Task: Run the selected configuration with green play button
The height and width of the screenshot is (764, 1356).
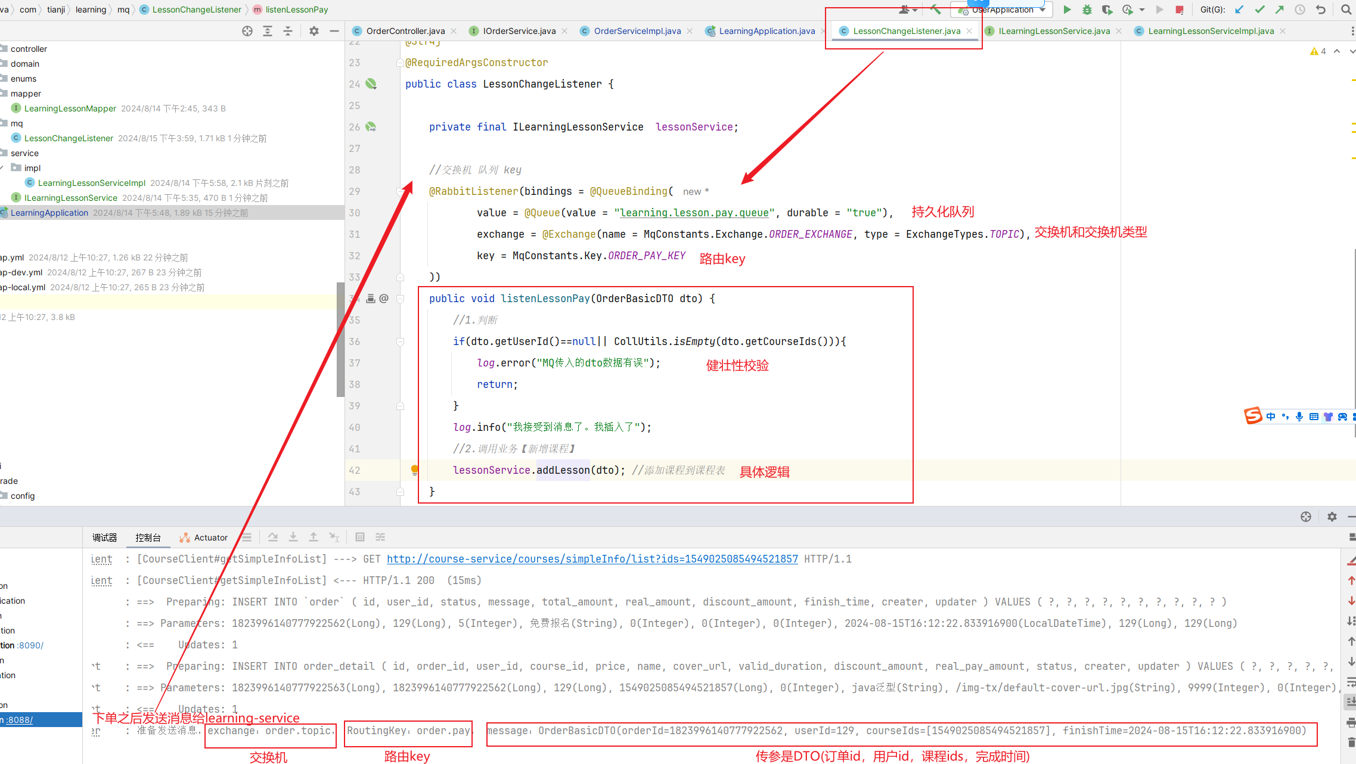Action: click(x=1067, y=10)
